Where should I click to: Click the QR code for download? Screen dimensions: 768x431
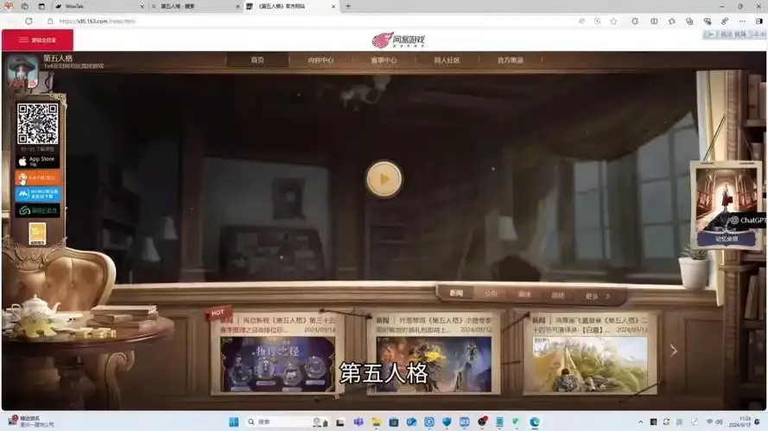coord(38,123)
